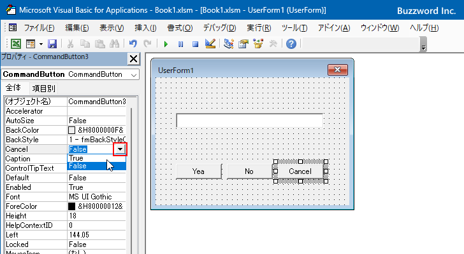The image size is (464, 254).
Task: Select the BackStyle property value
Action: tap(97, 139)
